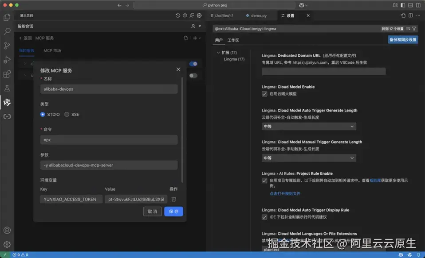
Task: Click the Dedicated Domain URL text field
Action: [323, 71]
